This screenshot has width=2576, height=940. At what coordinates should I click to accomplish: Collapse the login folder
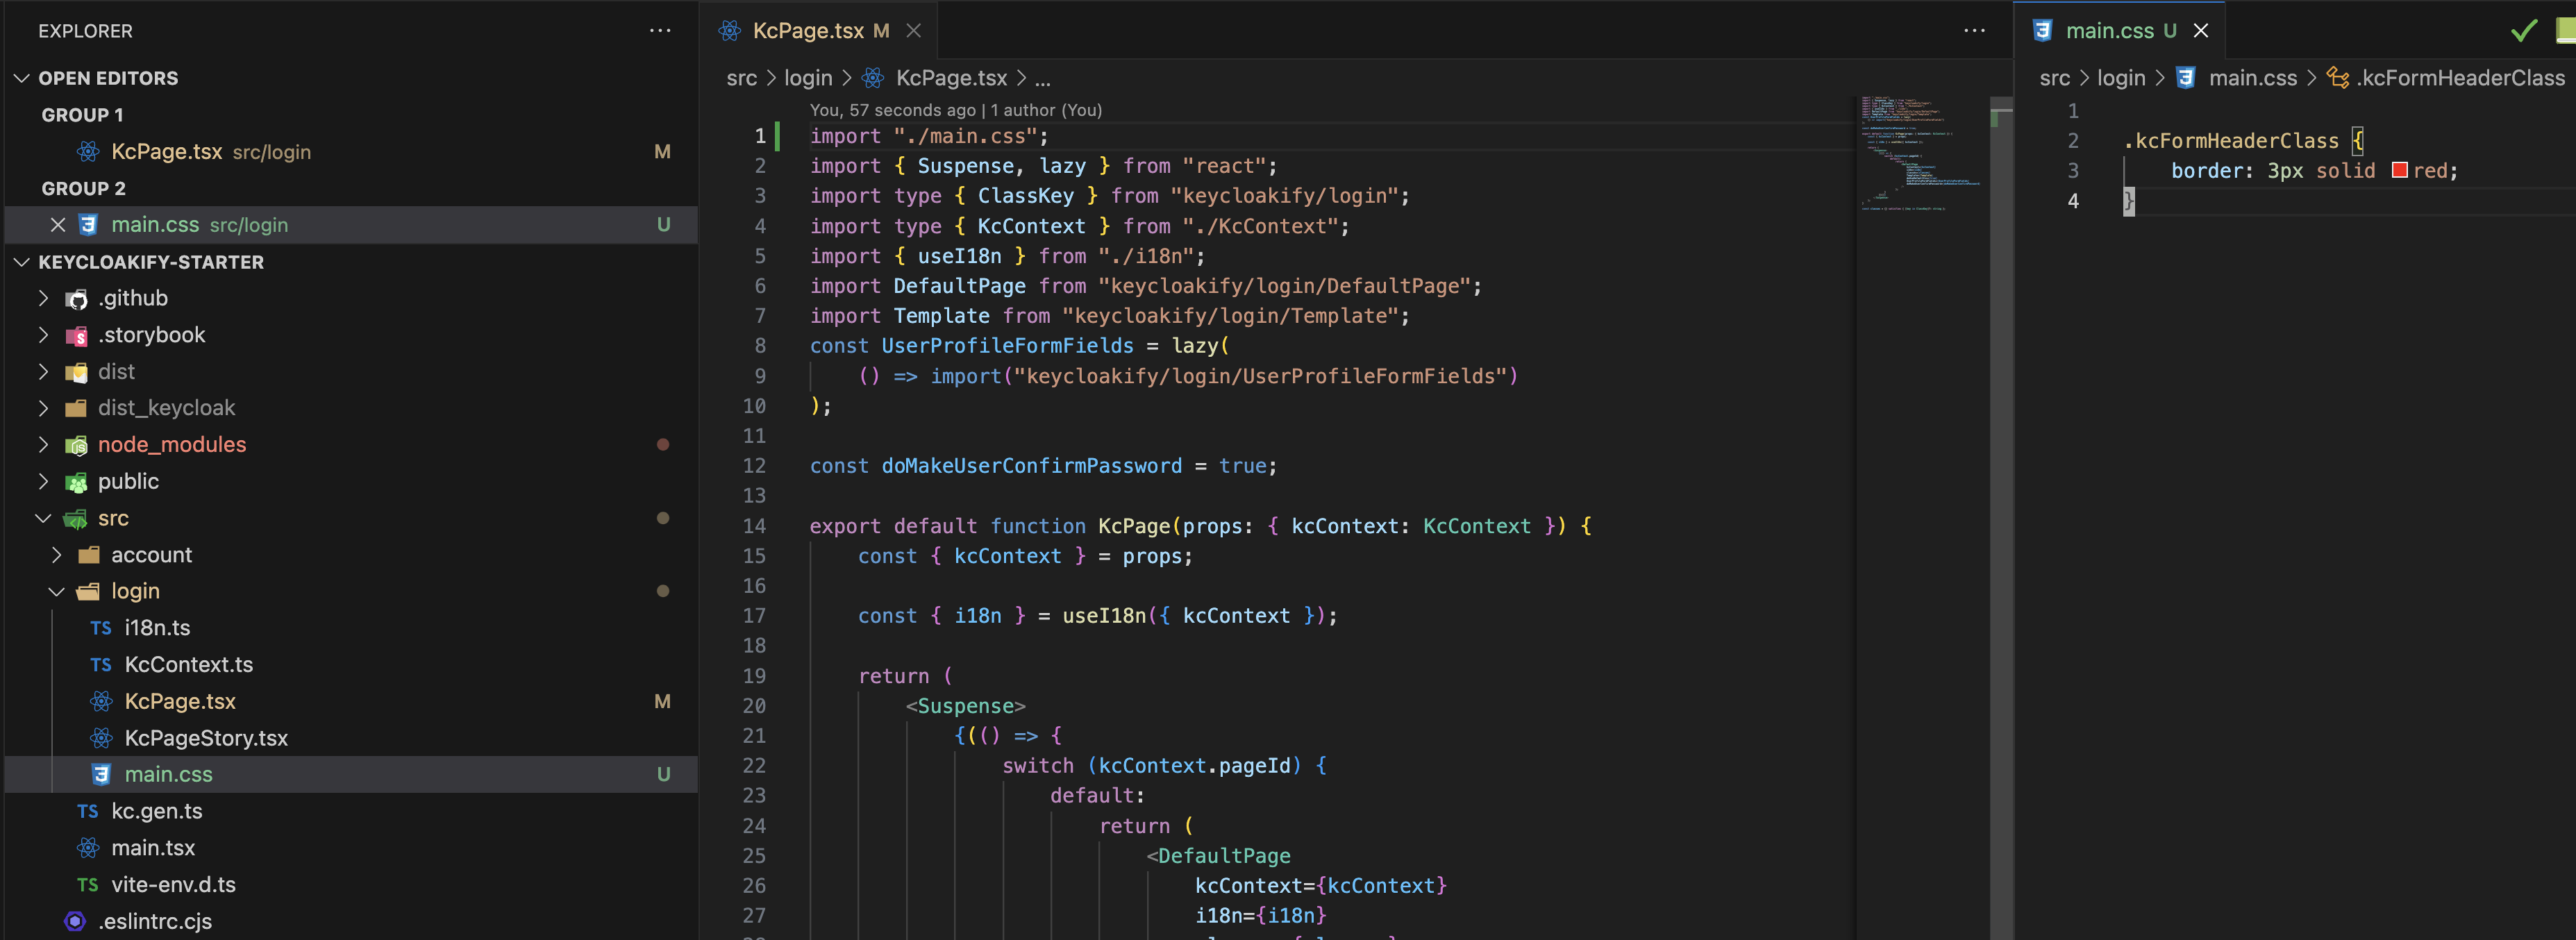click(56, 591)
